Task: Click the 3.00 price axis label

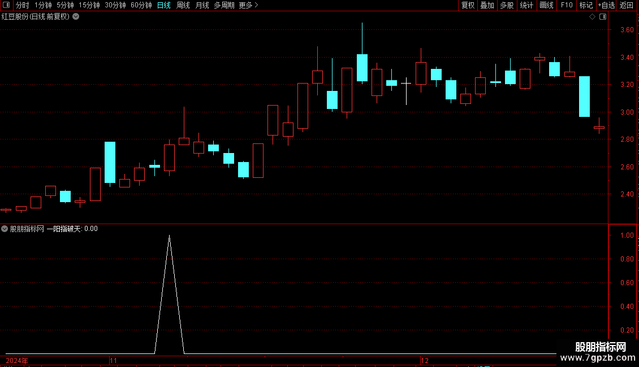Action: click(x=627, y=112)
